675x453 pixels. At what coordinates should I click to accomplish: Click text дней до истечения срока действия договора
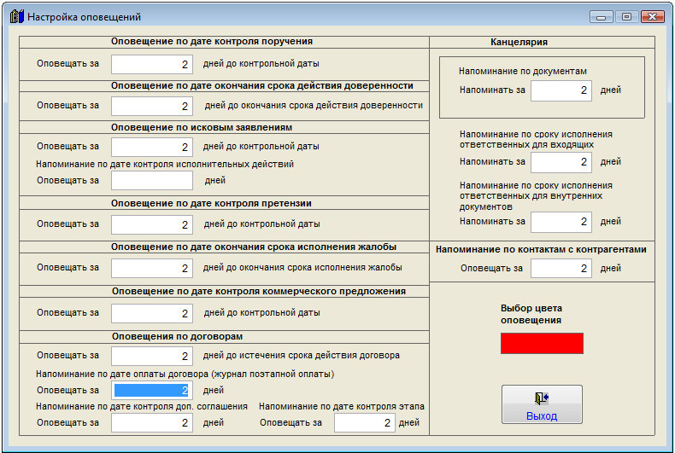coord(302,356)
